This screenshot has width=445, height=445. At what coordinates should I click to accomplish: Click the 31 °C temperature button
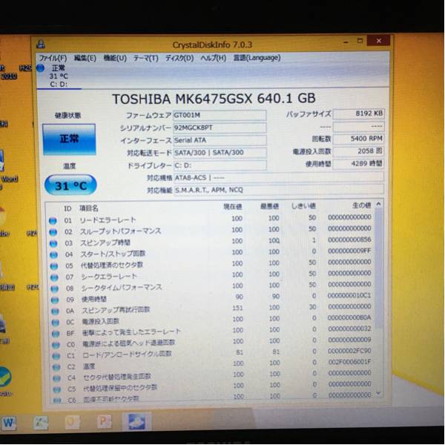pos(70,185)
